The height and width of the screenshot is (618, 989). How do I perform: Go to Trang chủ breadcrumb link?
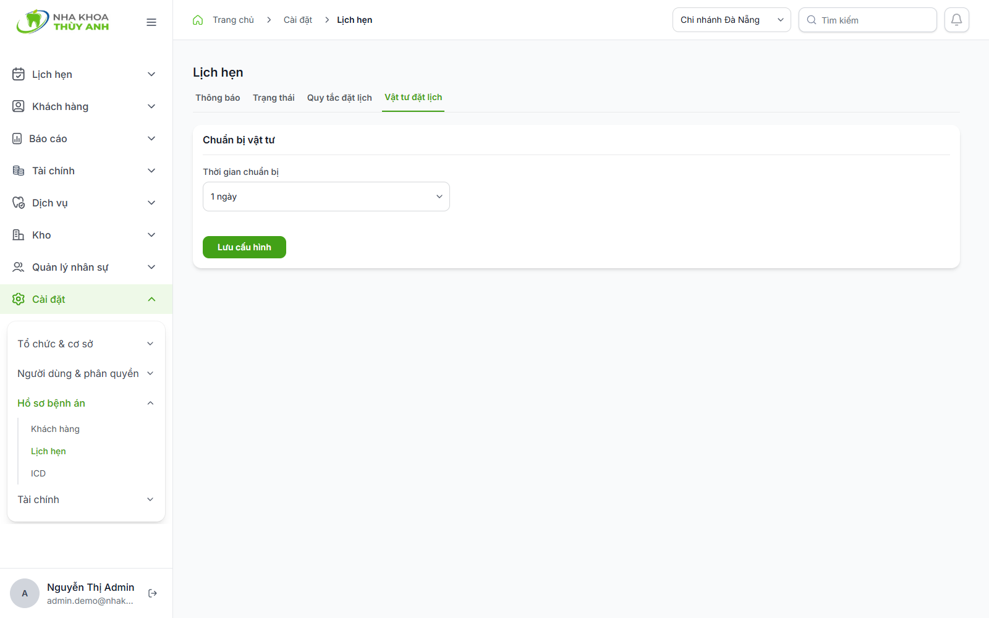click(233, 20)
